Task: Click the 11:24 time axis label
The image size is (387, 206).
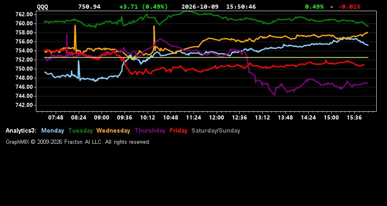Action: 193,117
